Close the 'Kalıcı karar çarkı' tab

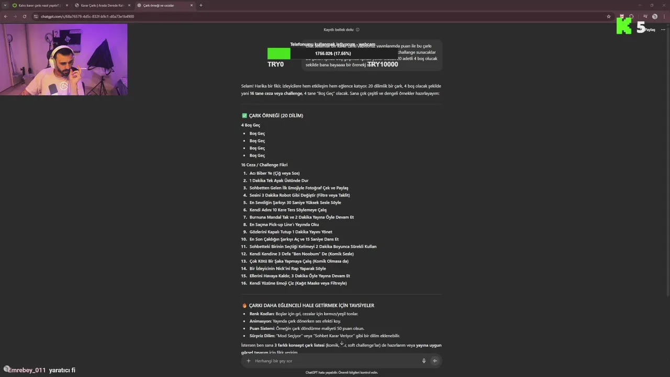pyautogui.click(x=67, y=5)
